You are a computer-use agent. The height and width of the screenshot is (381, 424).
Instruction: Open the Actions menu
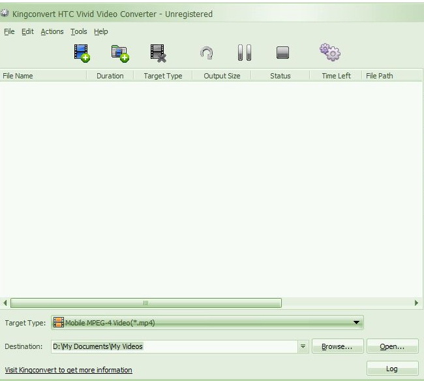pos(52,31)
